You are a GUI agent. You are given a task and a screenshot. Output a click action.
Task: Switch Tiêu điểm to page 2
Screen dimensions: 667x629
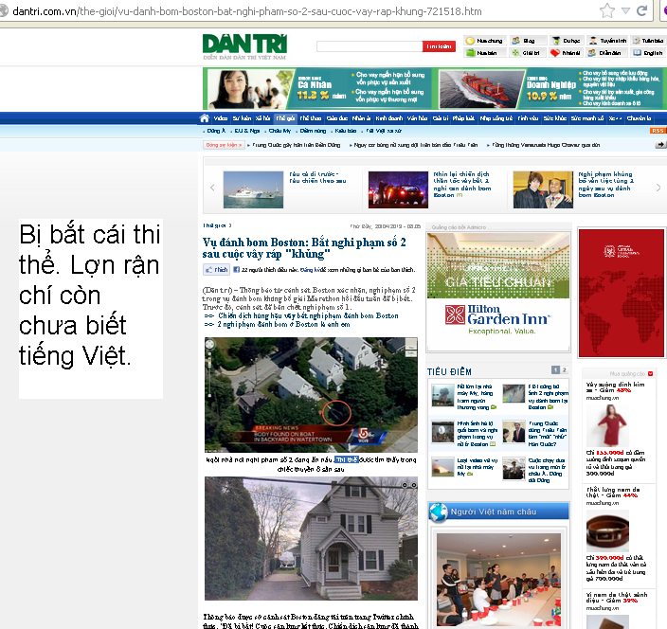coord(565,370)
